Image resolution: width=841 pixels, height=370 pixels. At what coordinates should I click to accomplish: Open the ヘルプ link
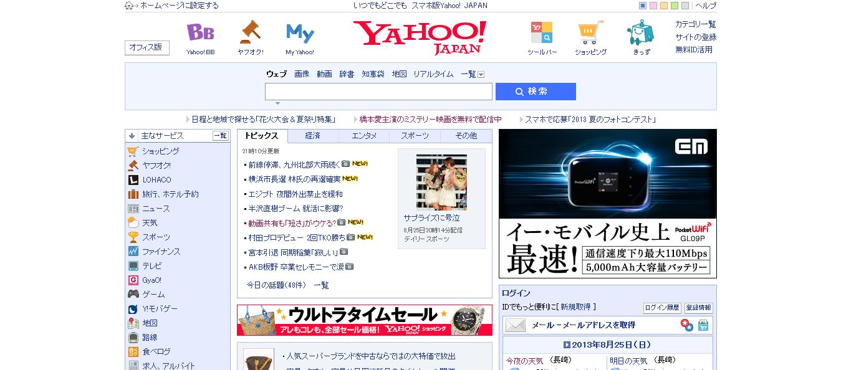point(706,6)
